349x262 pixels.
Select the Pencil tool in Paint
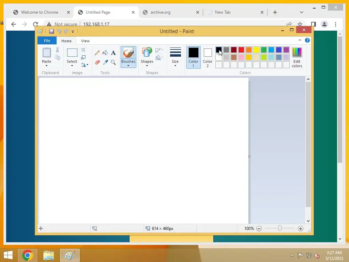[97, 53]
